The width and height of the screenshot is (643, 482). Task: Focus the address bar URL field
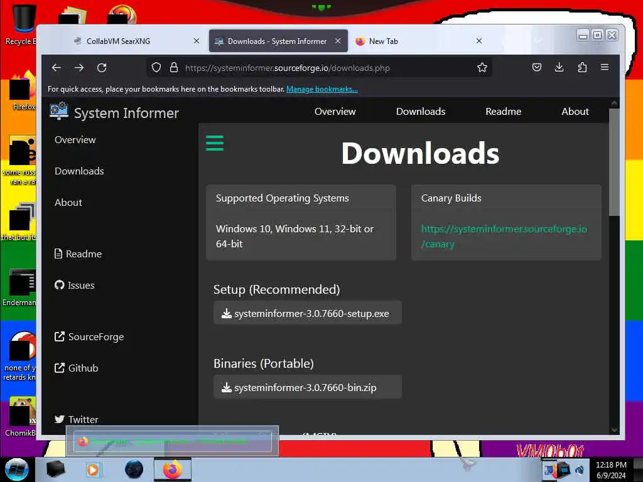[x=320, y=68]
